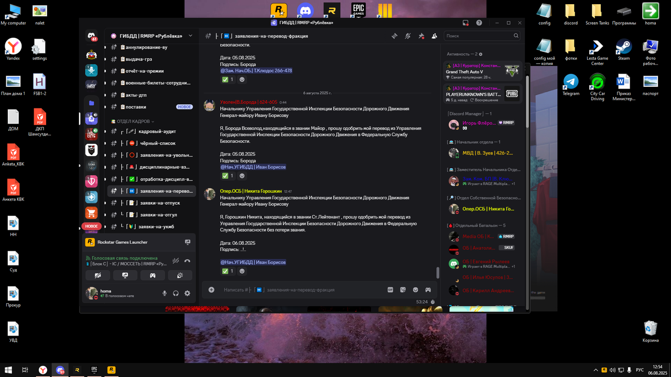Open the Discord inbox icon

465,23
